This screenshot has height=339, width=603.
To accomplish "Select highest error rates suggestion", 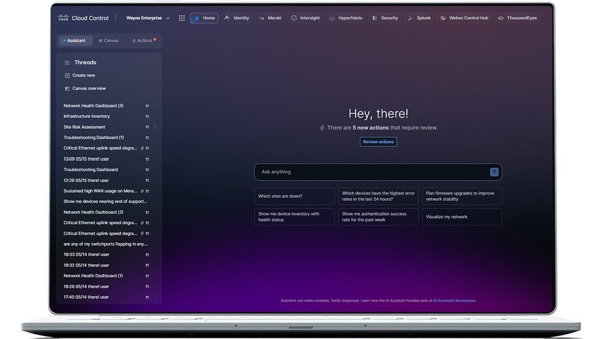I will coord(378,196).
